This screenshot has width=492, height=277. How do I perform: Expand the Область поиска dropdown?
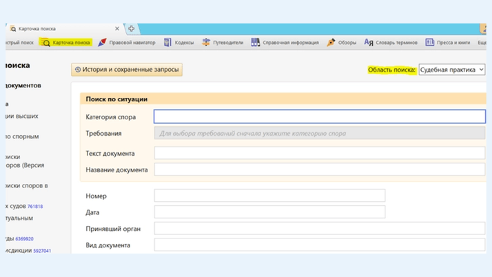451,70
